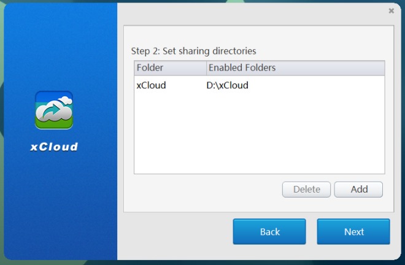
Task: Click the Next button
Action: click(353, 232)
